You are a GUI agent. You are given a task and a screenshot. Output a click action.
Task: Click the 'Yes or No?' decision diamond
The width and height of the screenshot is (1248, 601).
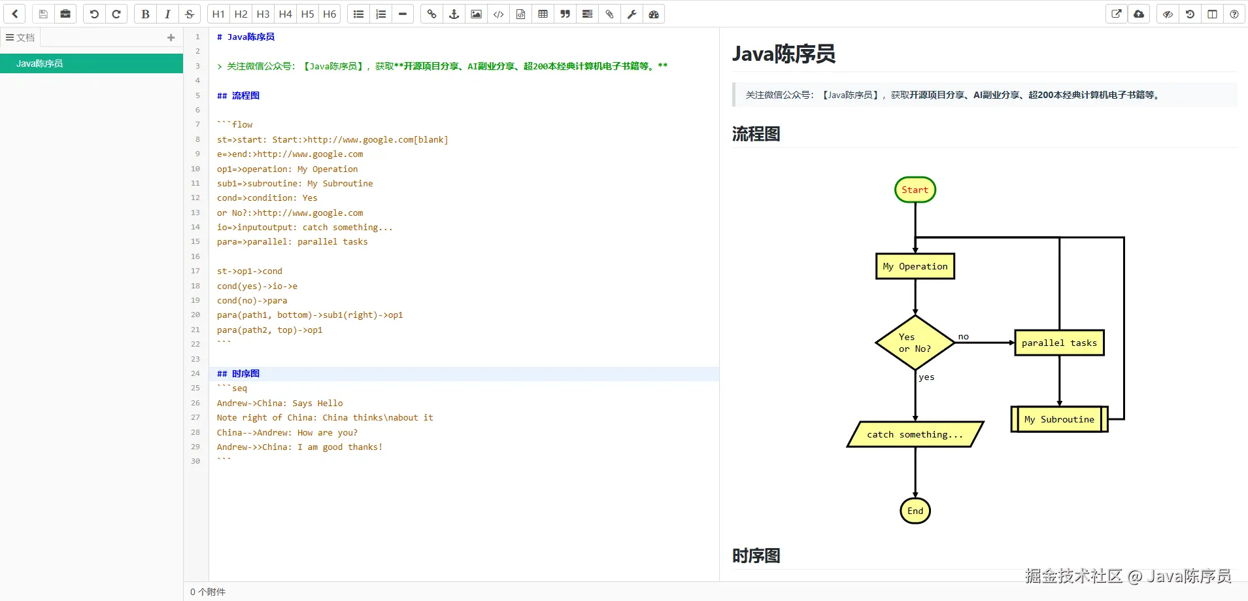(x=915, y=343)
